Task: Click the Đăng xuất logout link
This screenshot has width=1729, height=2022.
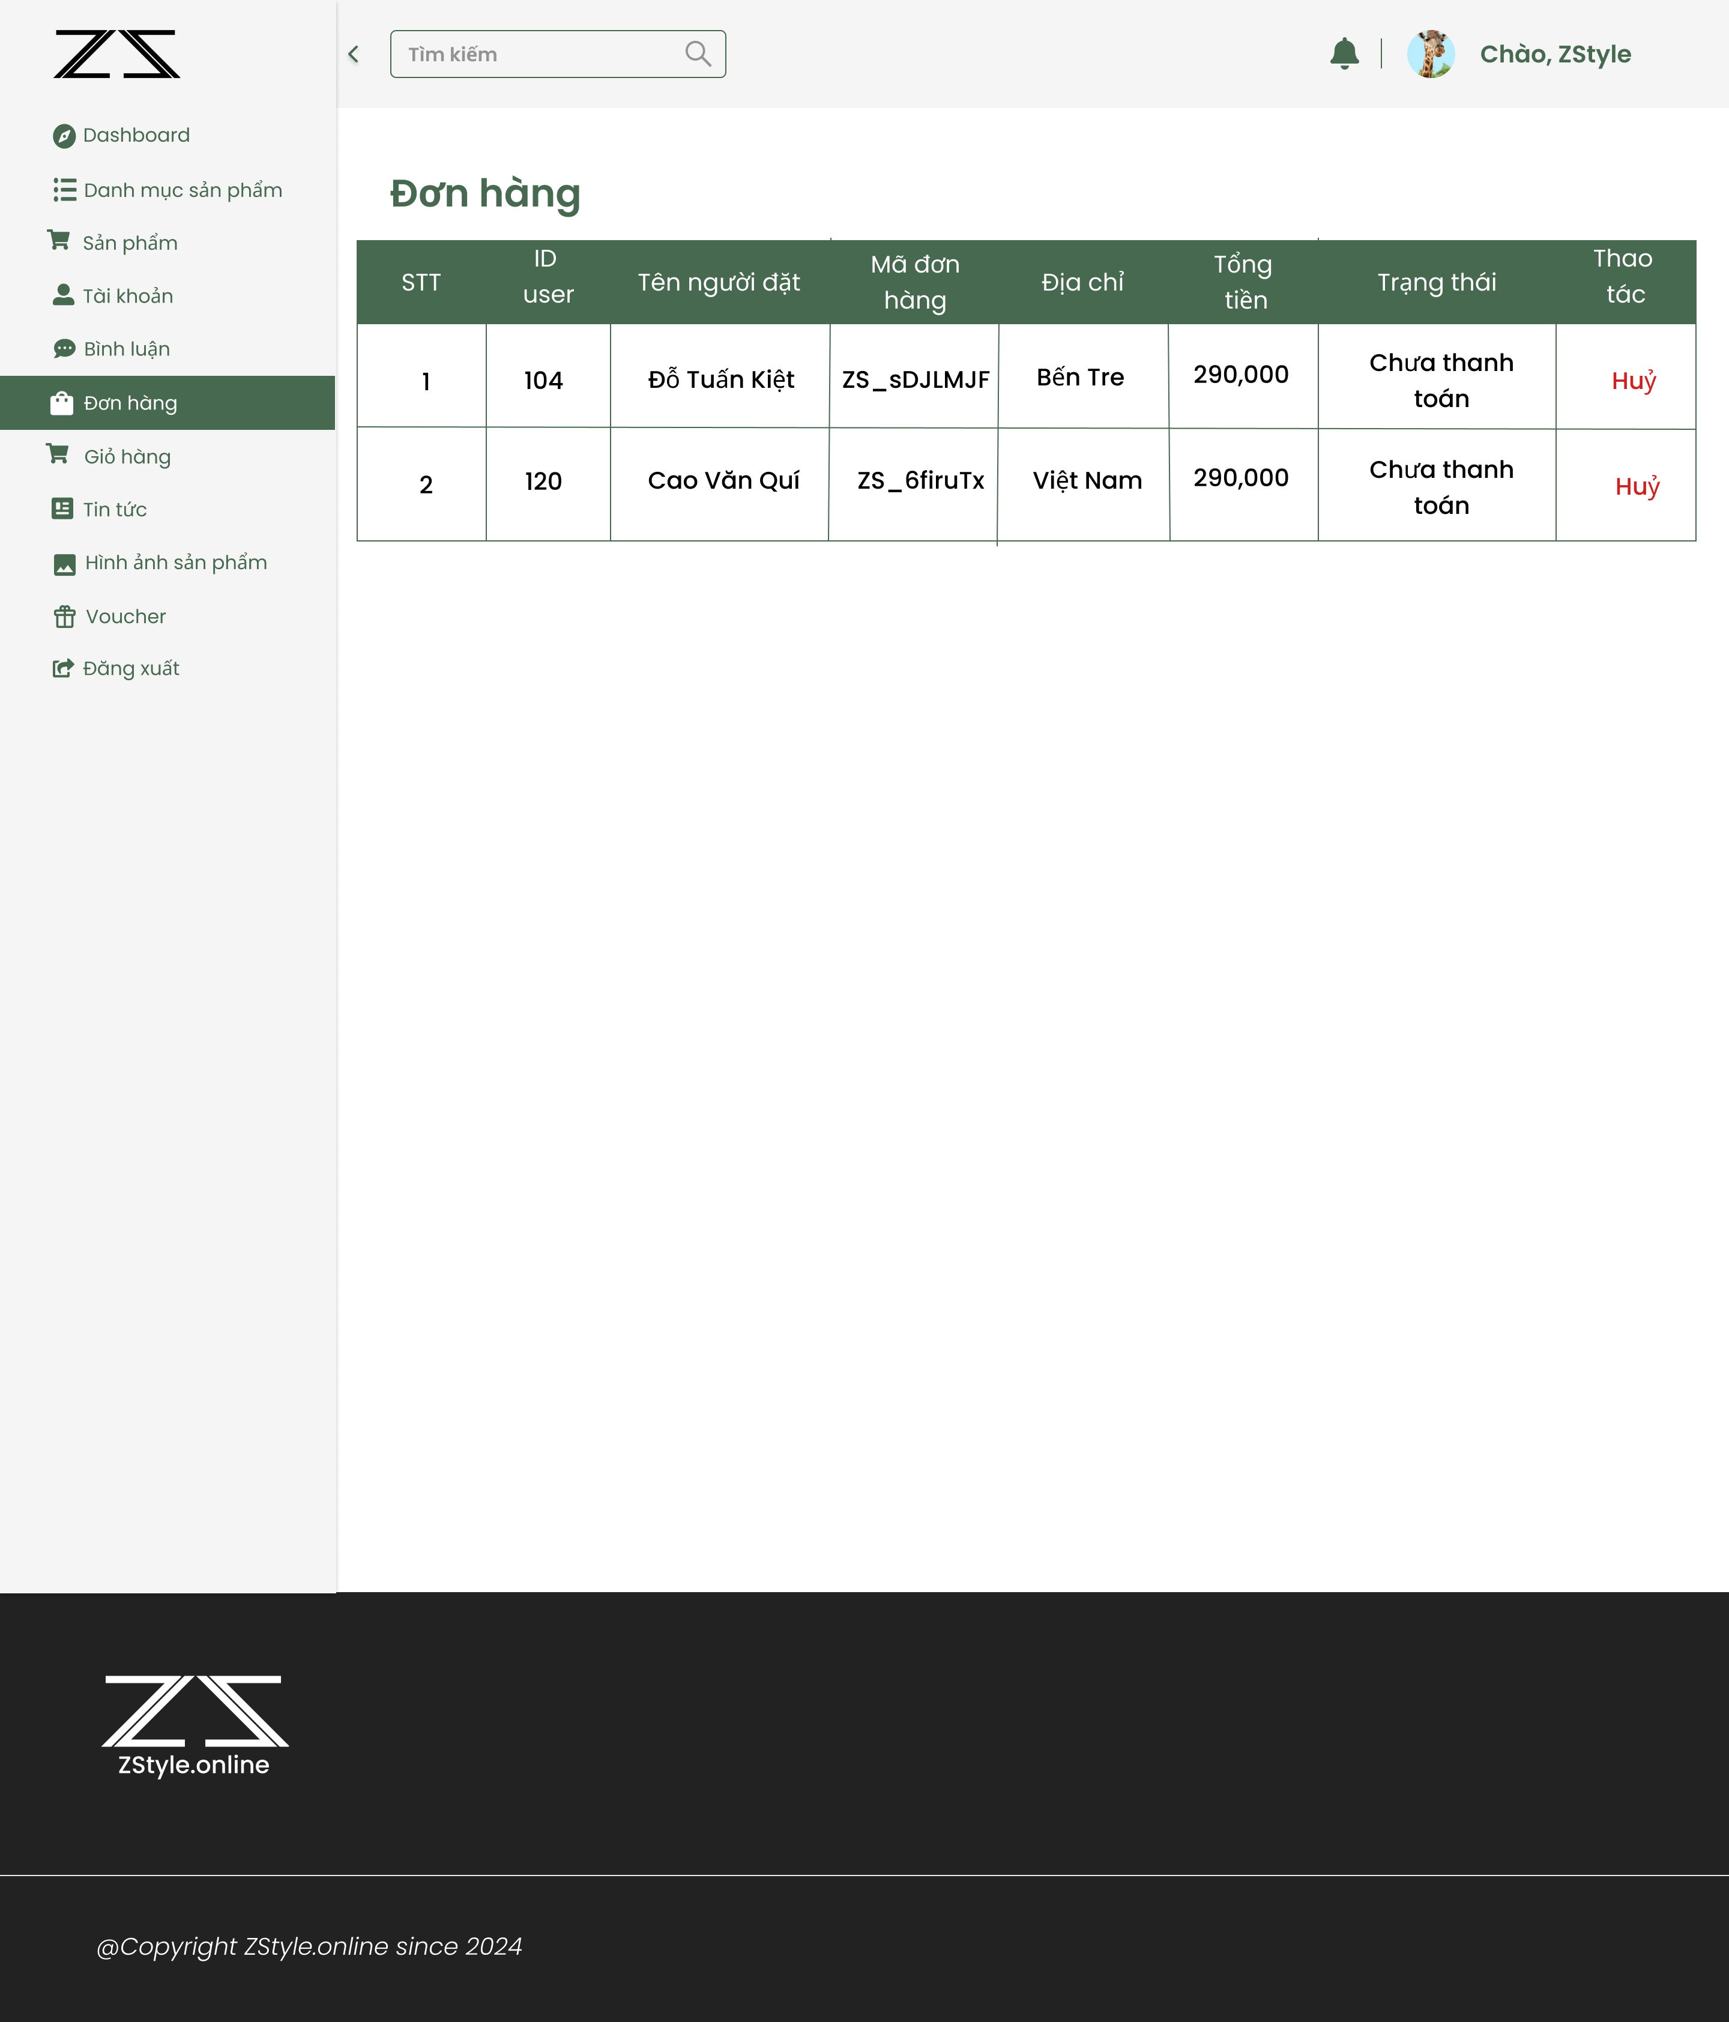Action: (130, 668)
